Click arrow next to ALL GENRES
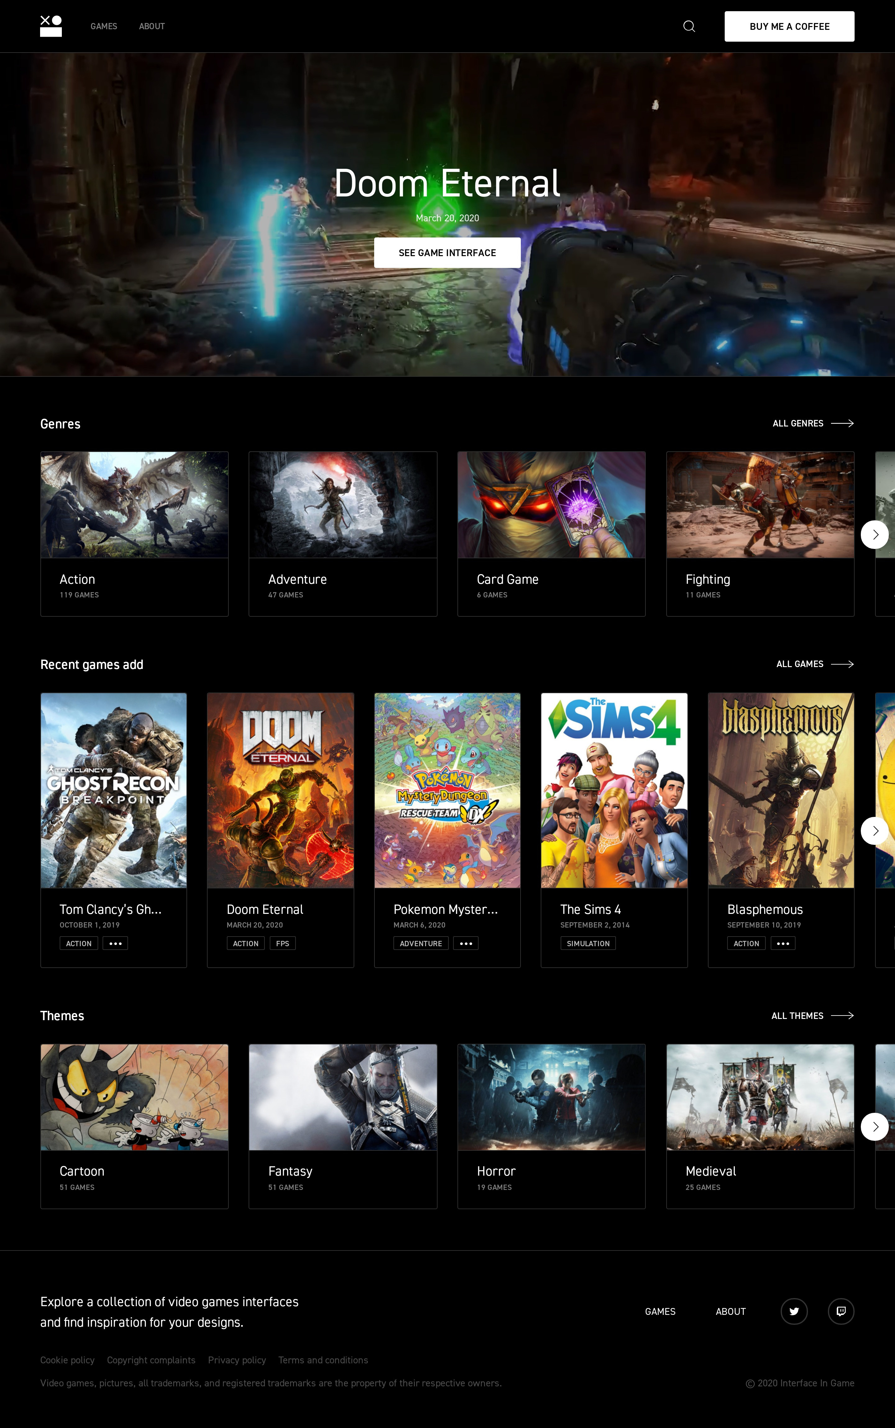 click(x=842, y=423)
